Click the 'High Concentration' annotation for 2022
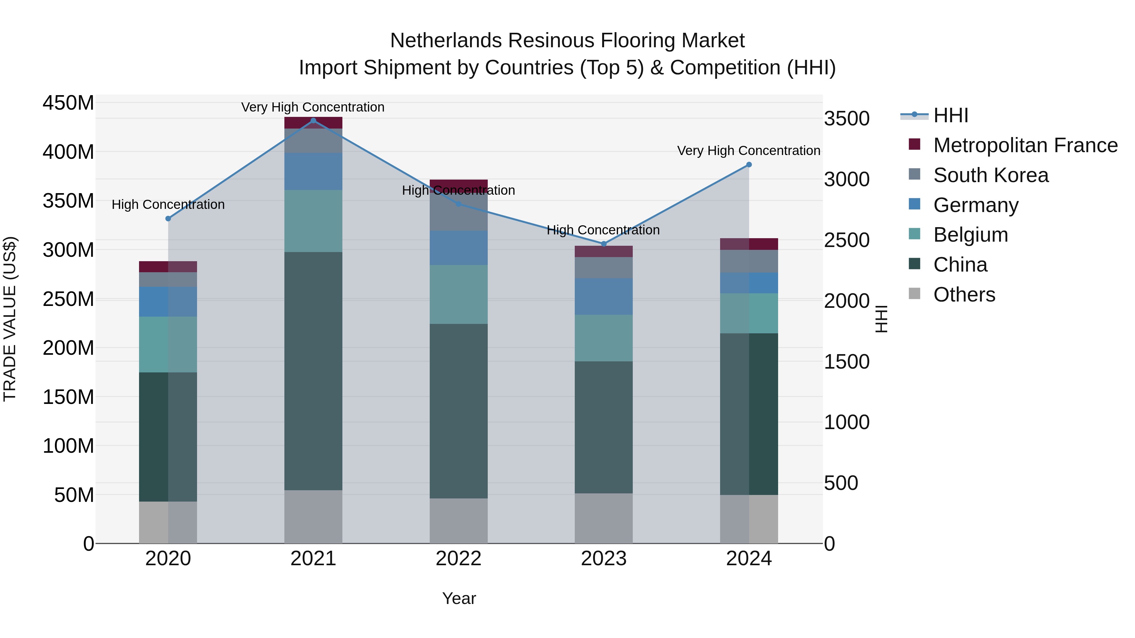Viewport: 1135px width, 638px height. (x=459, y=191)
